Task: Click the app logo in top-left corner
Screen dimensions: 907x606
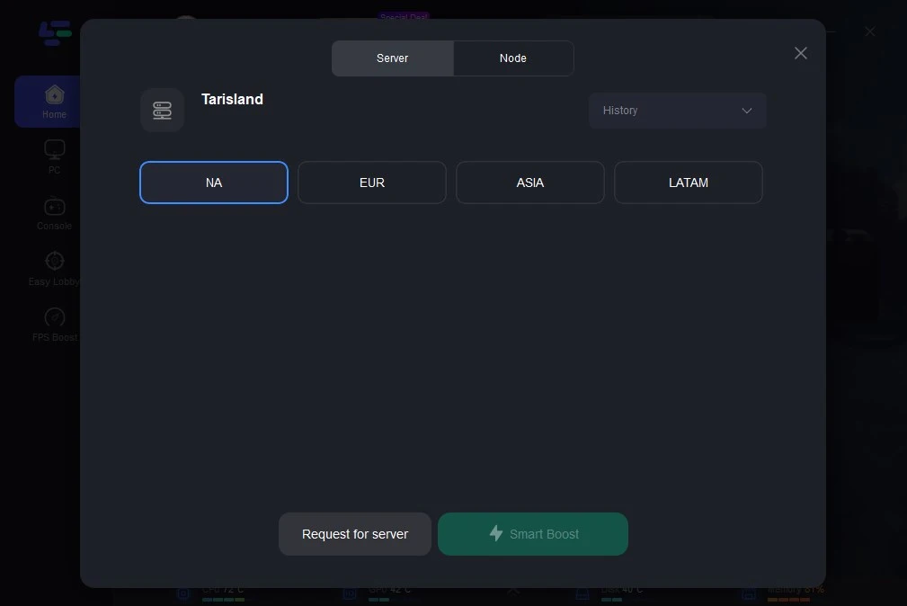Action: pyautogui.click(x=55, y=33)
